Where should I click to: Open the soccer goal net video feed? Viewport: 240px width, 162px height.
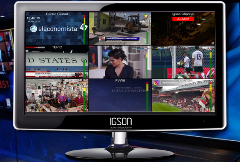pyautogui.click(x=183, y=62)
